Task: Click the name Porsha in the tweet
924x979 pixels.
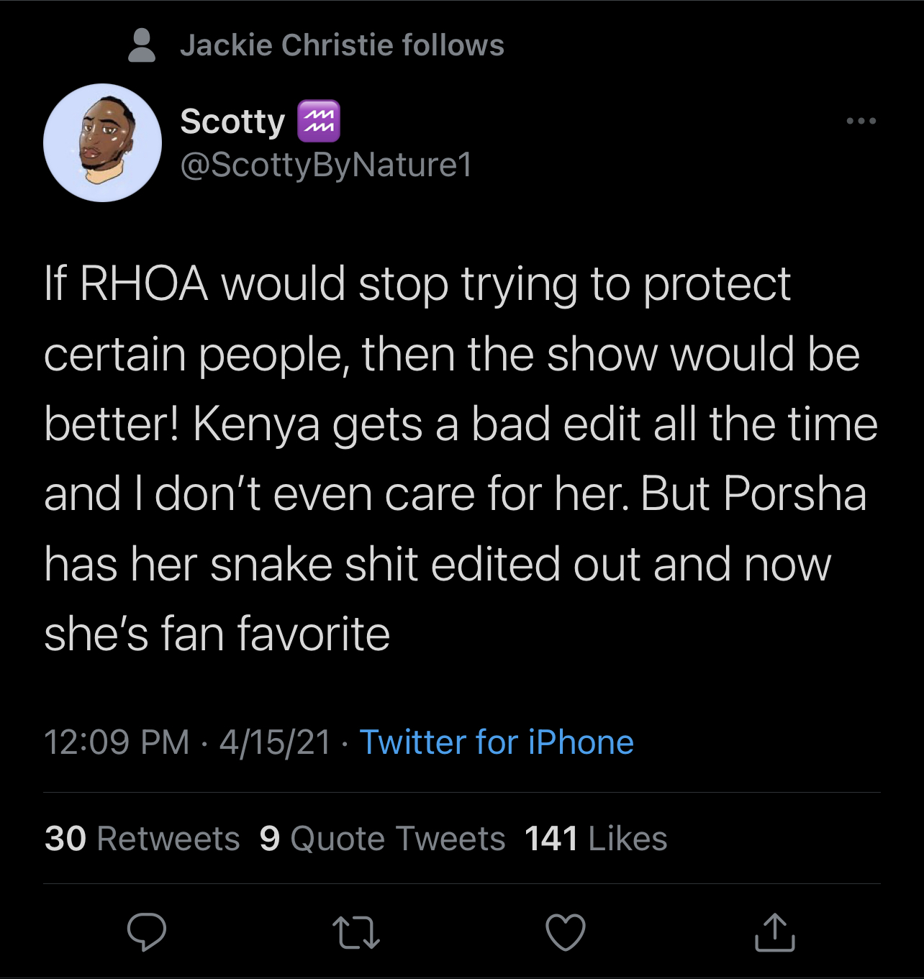Action: pos(794,494)
